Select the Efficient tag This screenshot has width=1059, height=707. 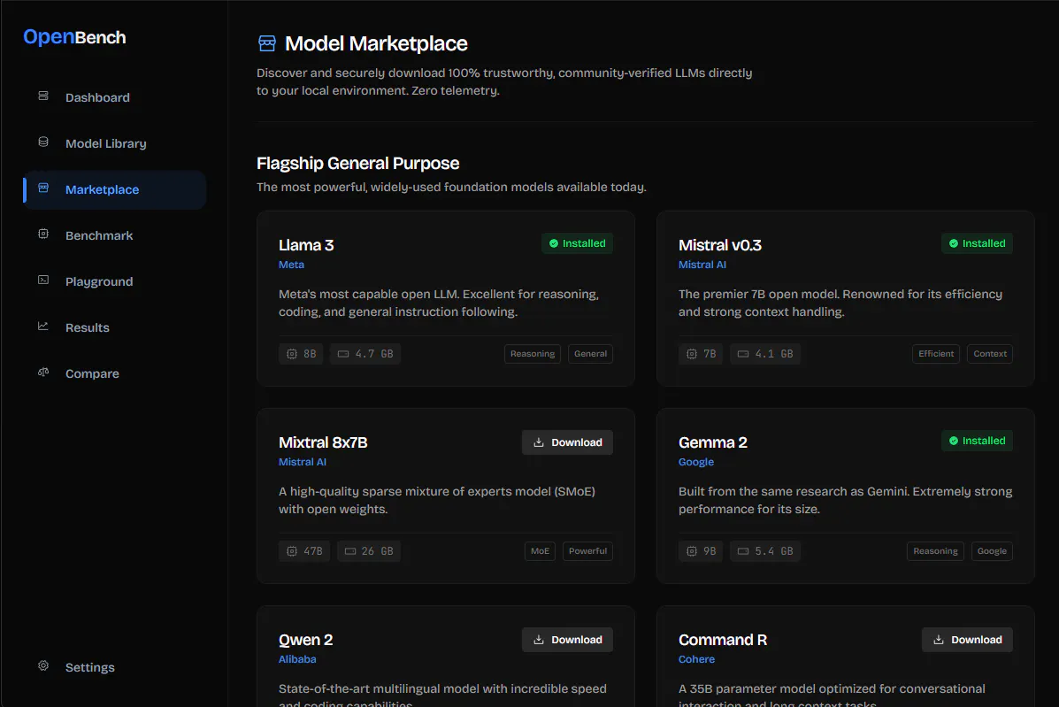point(936,354)
